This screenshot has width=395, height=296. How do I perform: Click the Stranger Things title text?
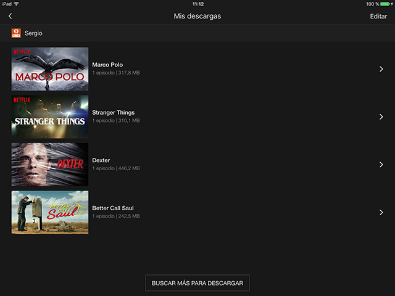[114, 112]
